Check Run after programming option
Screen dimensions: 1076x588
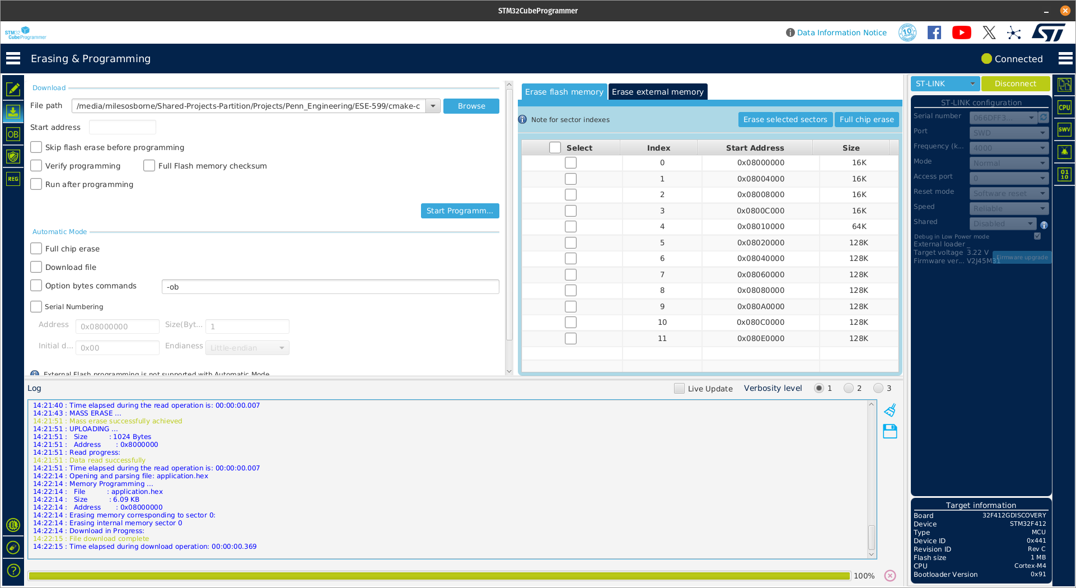(36, 184)
